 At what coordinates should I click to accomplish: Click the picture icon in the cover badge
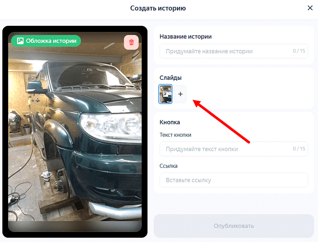20,41
